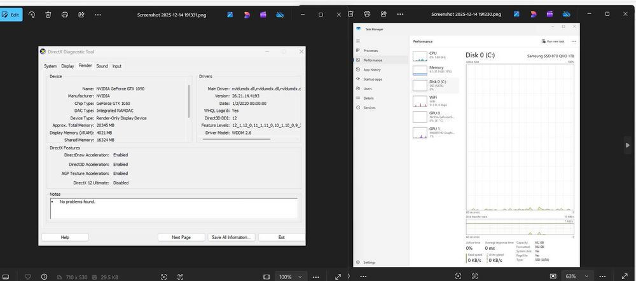Open Clipchamp icon in the left window toolbar
The image size is (636, 281).
pos(263,15)
